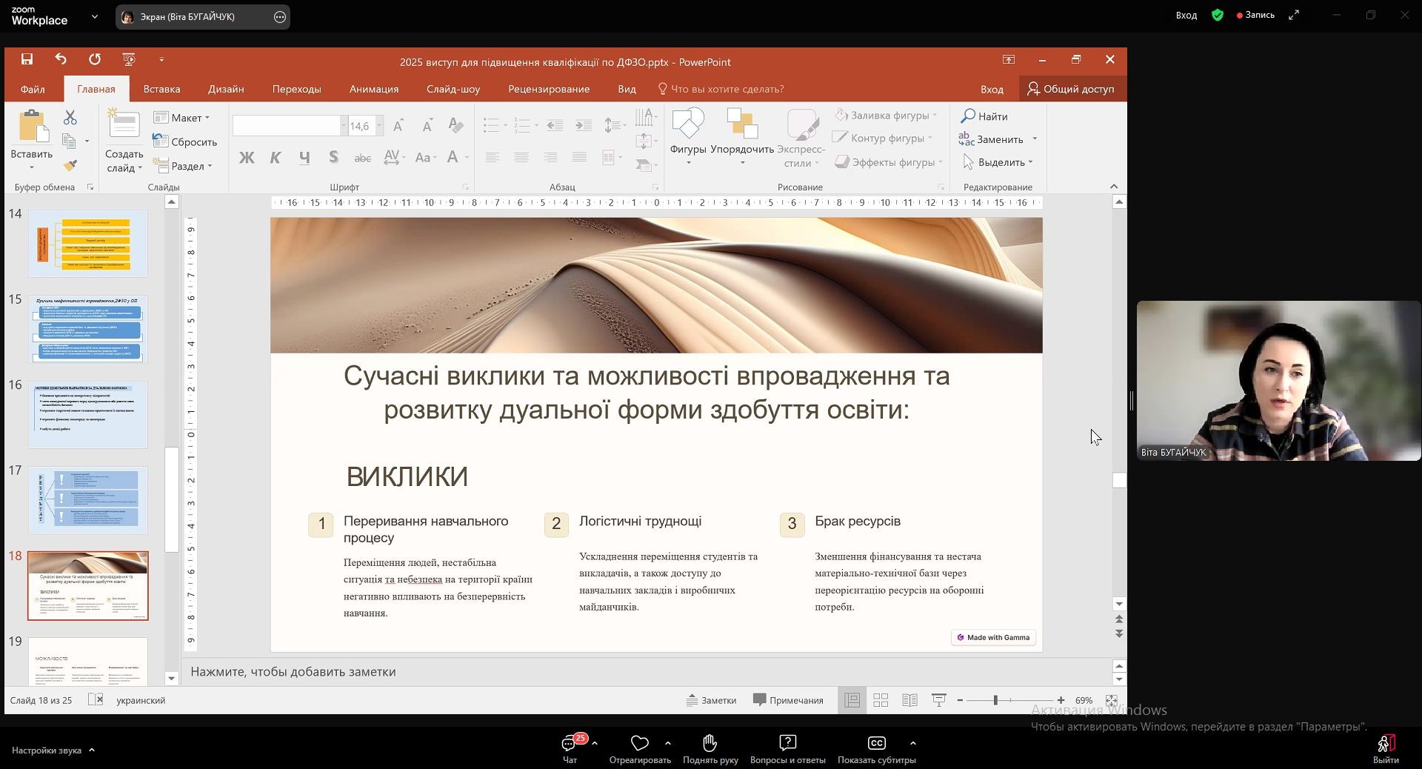This screenshot has height=769, width=1422.
Task: Click zoom in plus button
Action: (x=1061, y=700)
